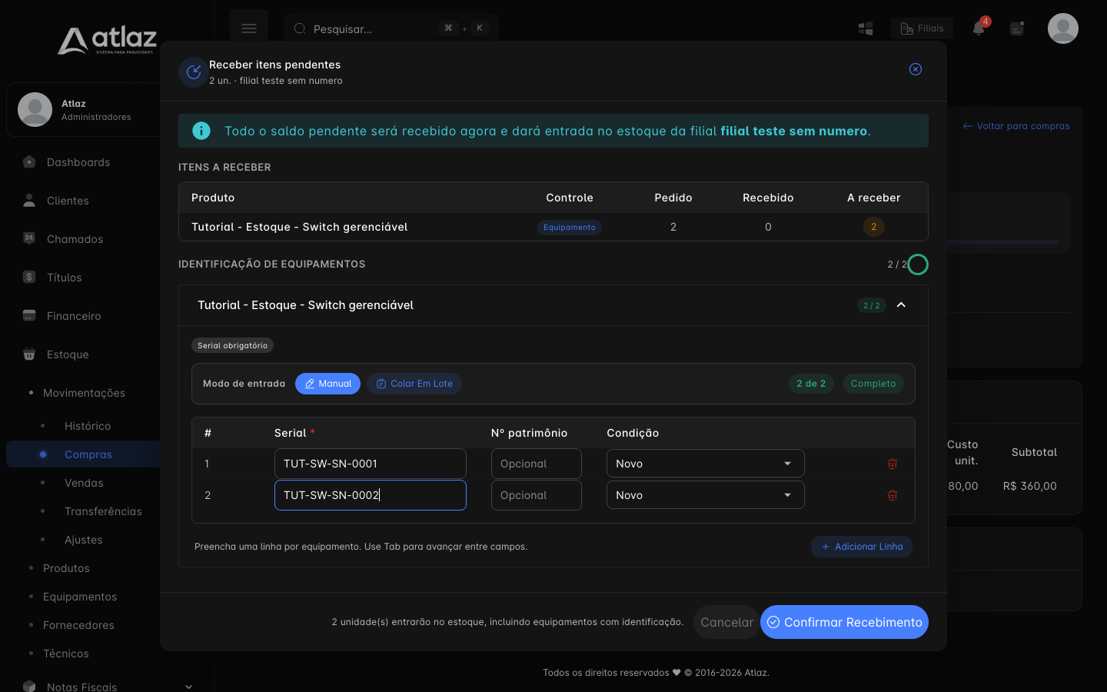Focus the Nº patrimônio field in row 1
Viewport: 1107px width, 692px height.
click(537, 464)
